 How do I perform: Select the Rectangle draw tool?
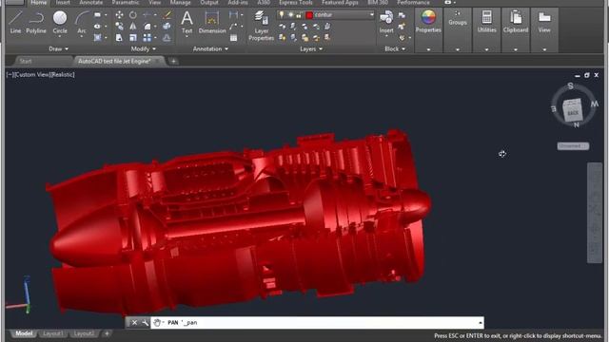(x=97, y=15)
